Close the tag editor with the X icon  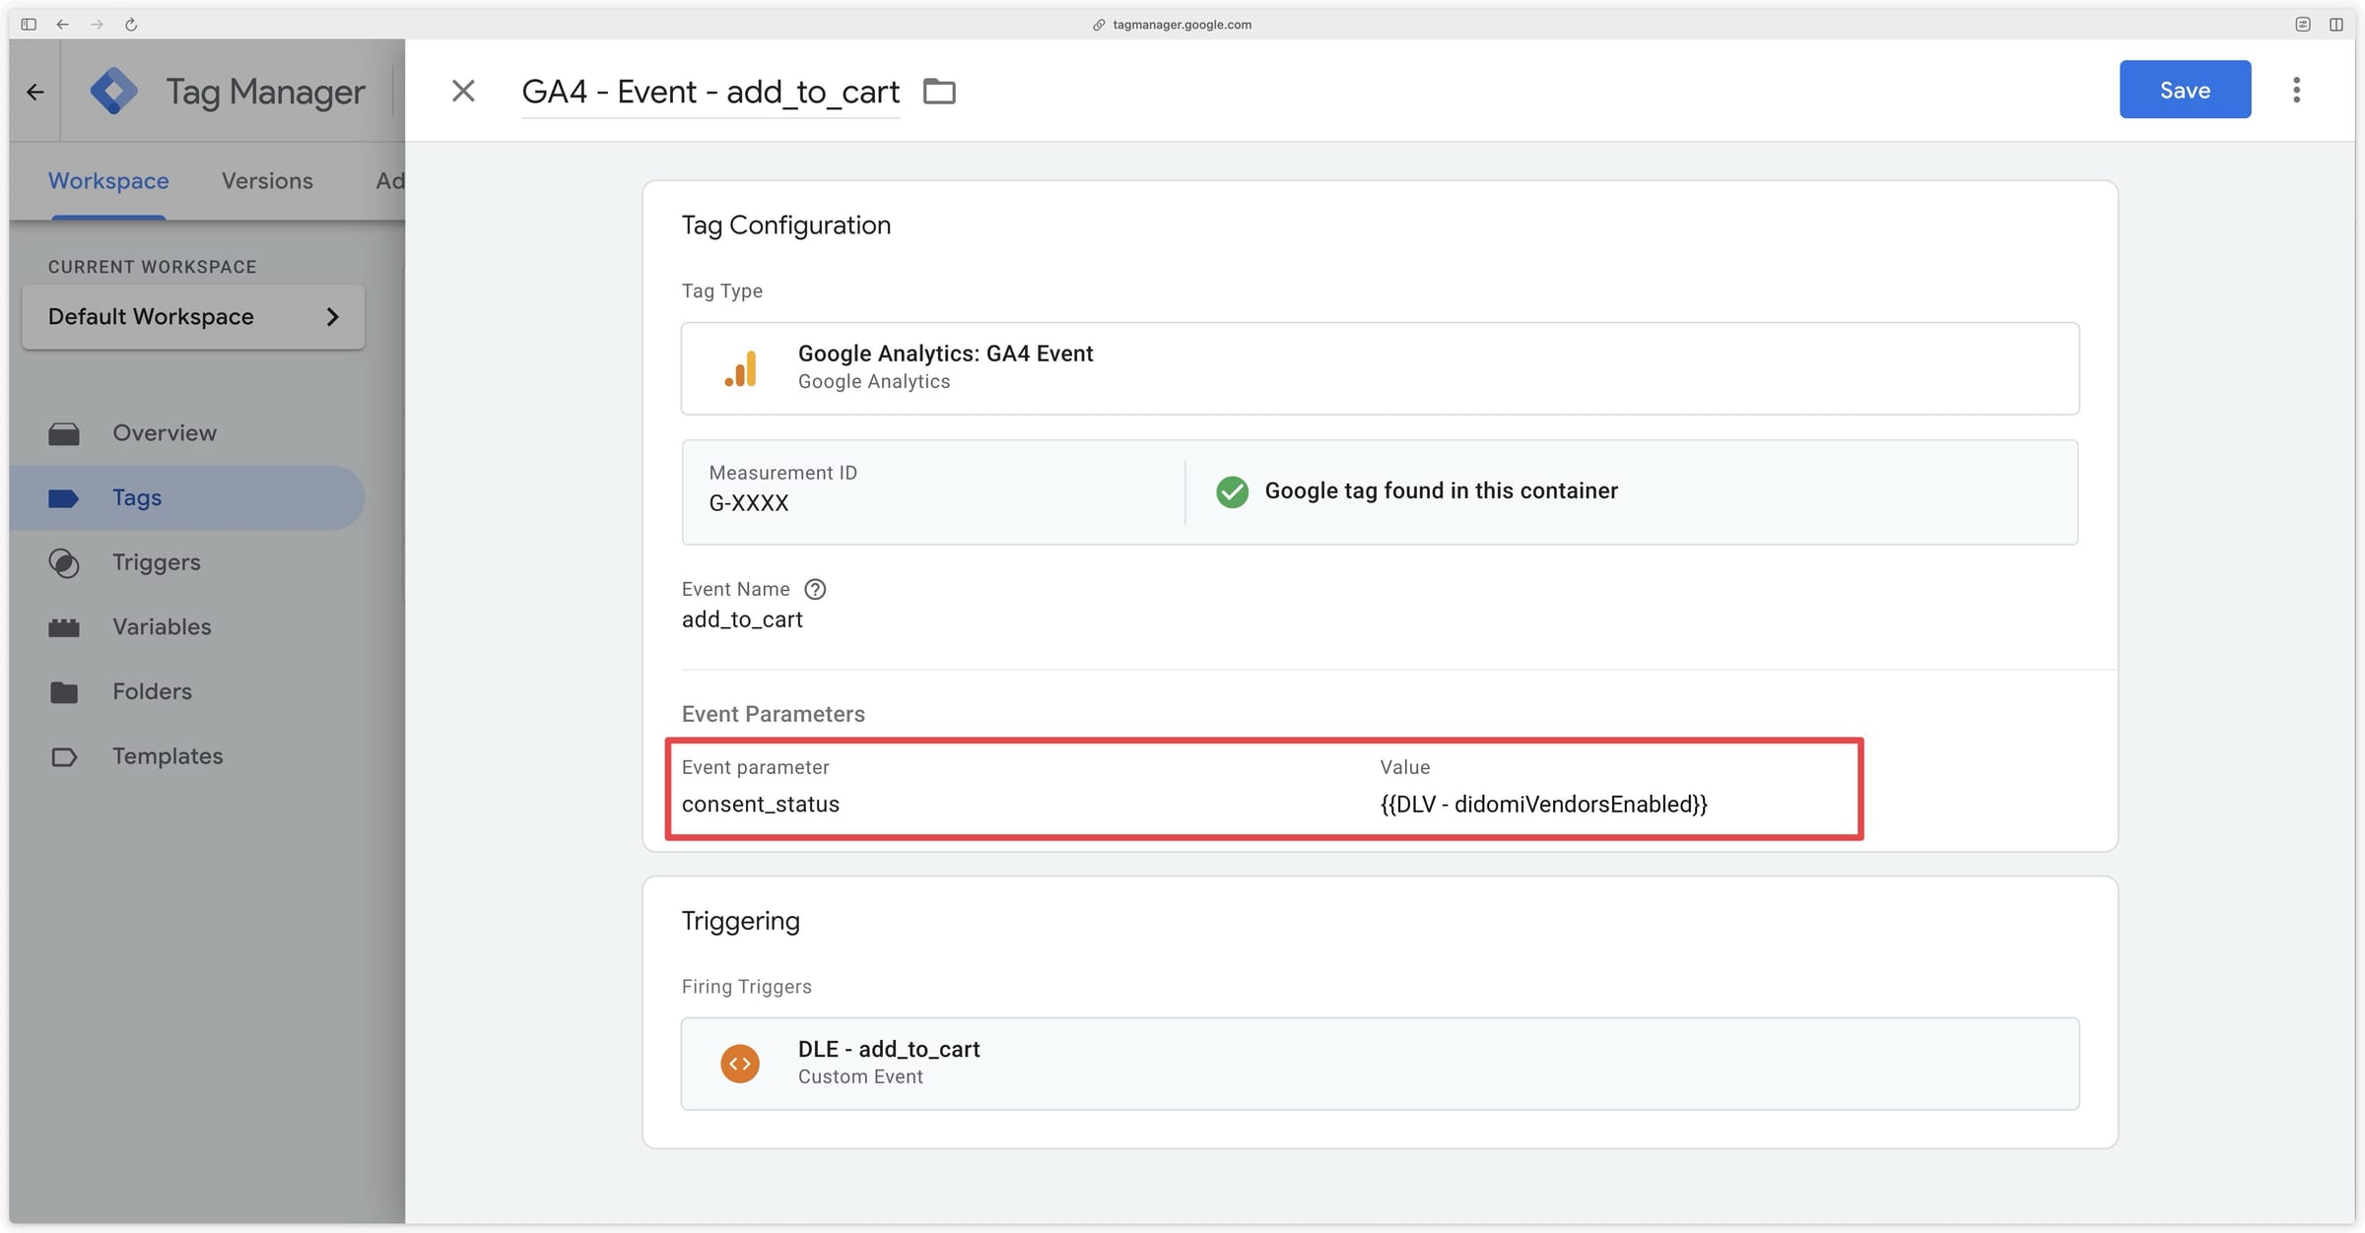point(463,91)
